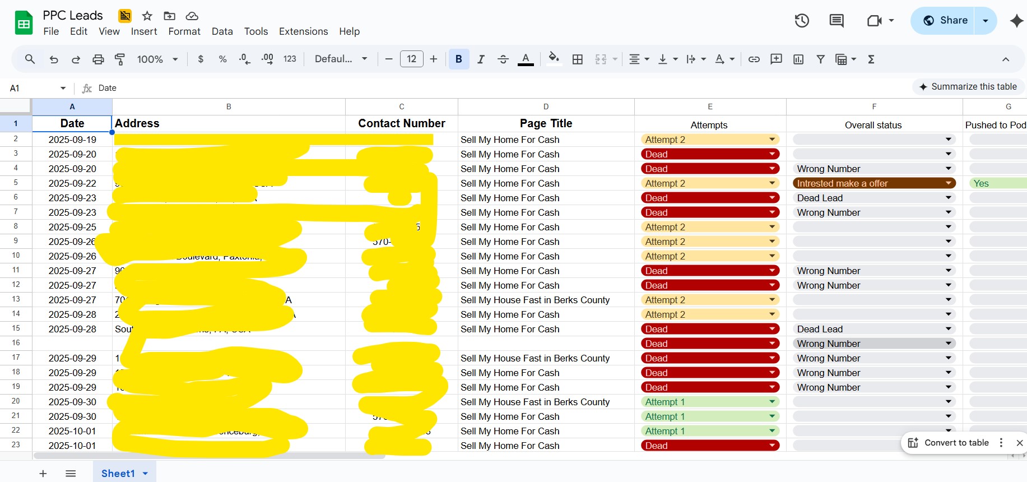1027x482 pixels.
Task: Open the zoom 100% dropdown
Action: (x=157, y=59)
